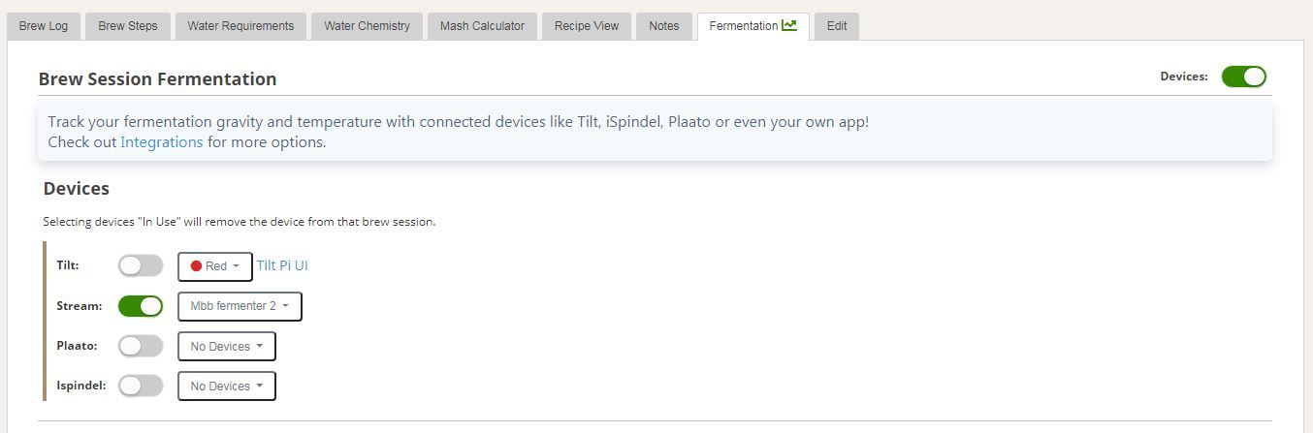Open the Notes tab
1313x433 pixels.
(x=664, y=26)
